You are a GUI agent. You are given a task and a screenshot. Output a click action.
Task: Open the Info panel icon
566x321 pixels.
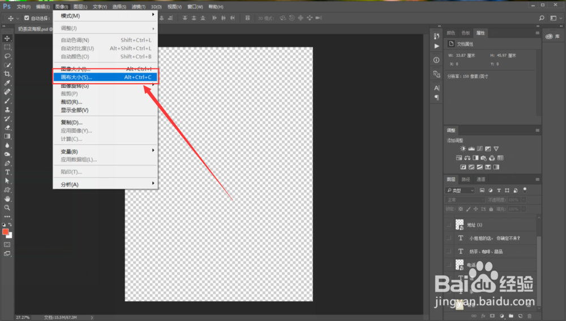tap(436, 60)
